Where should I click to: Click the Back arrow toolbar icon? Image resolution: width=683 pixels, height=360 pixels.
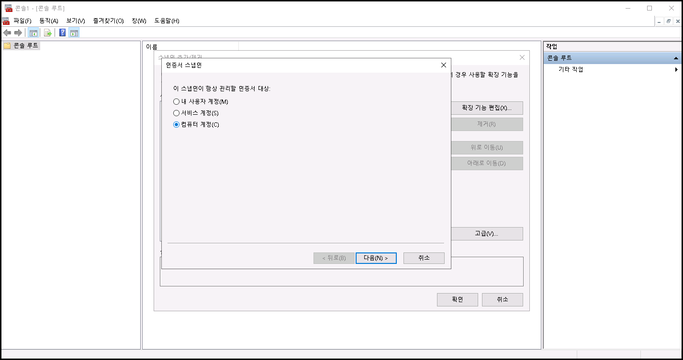(7, 33)
